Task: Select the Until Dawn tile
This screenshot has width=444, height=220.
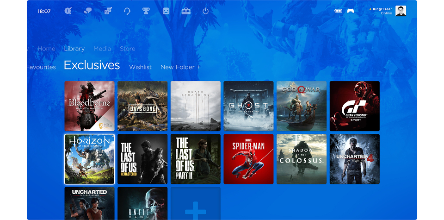Action: tap(142, 203)
